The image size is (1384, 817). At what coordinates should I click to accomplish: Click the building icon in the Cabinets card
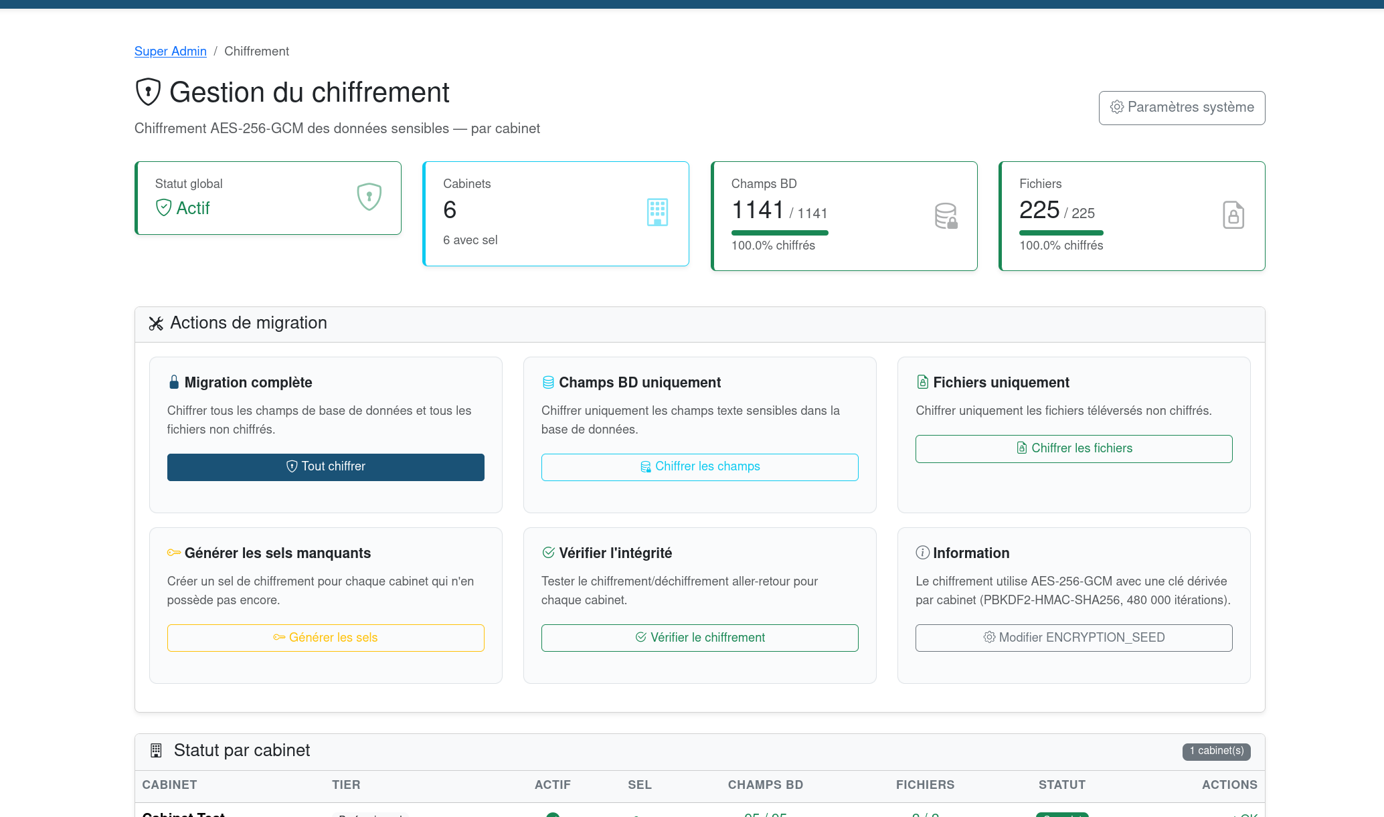[x=657, y=212]
